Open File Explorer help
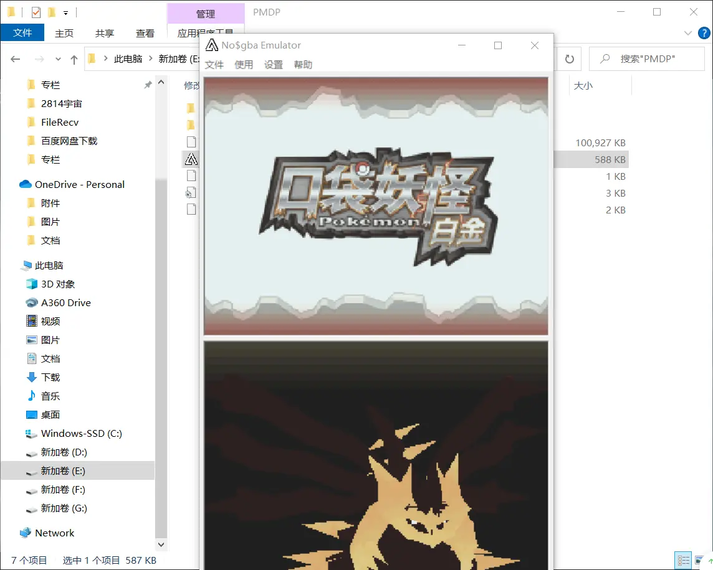This screenshot has height=570, width=713. [x=704, y=33]
